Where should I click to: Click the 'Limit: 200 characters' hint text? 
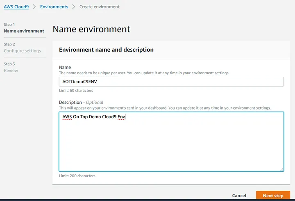[77, 176]
